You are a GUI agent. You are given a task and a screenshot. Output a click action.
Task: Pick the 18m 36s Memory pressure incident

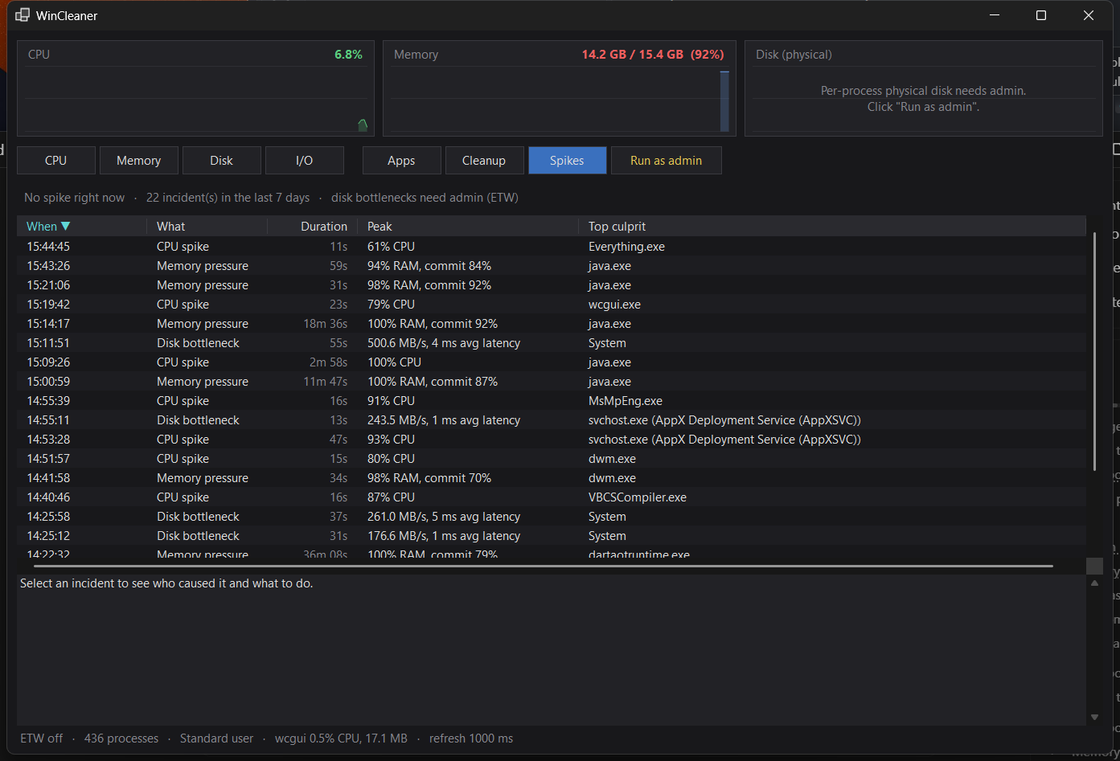tap(552, 324)
